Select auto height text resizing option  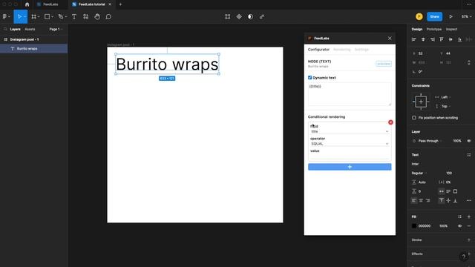click(x=448, y=191)
